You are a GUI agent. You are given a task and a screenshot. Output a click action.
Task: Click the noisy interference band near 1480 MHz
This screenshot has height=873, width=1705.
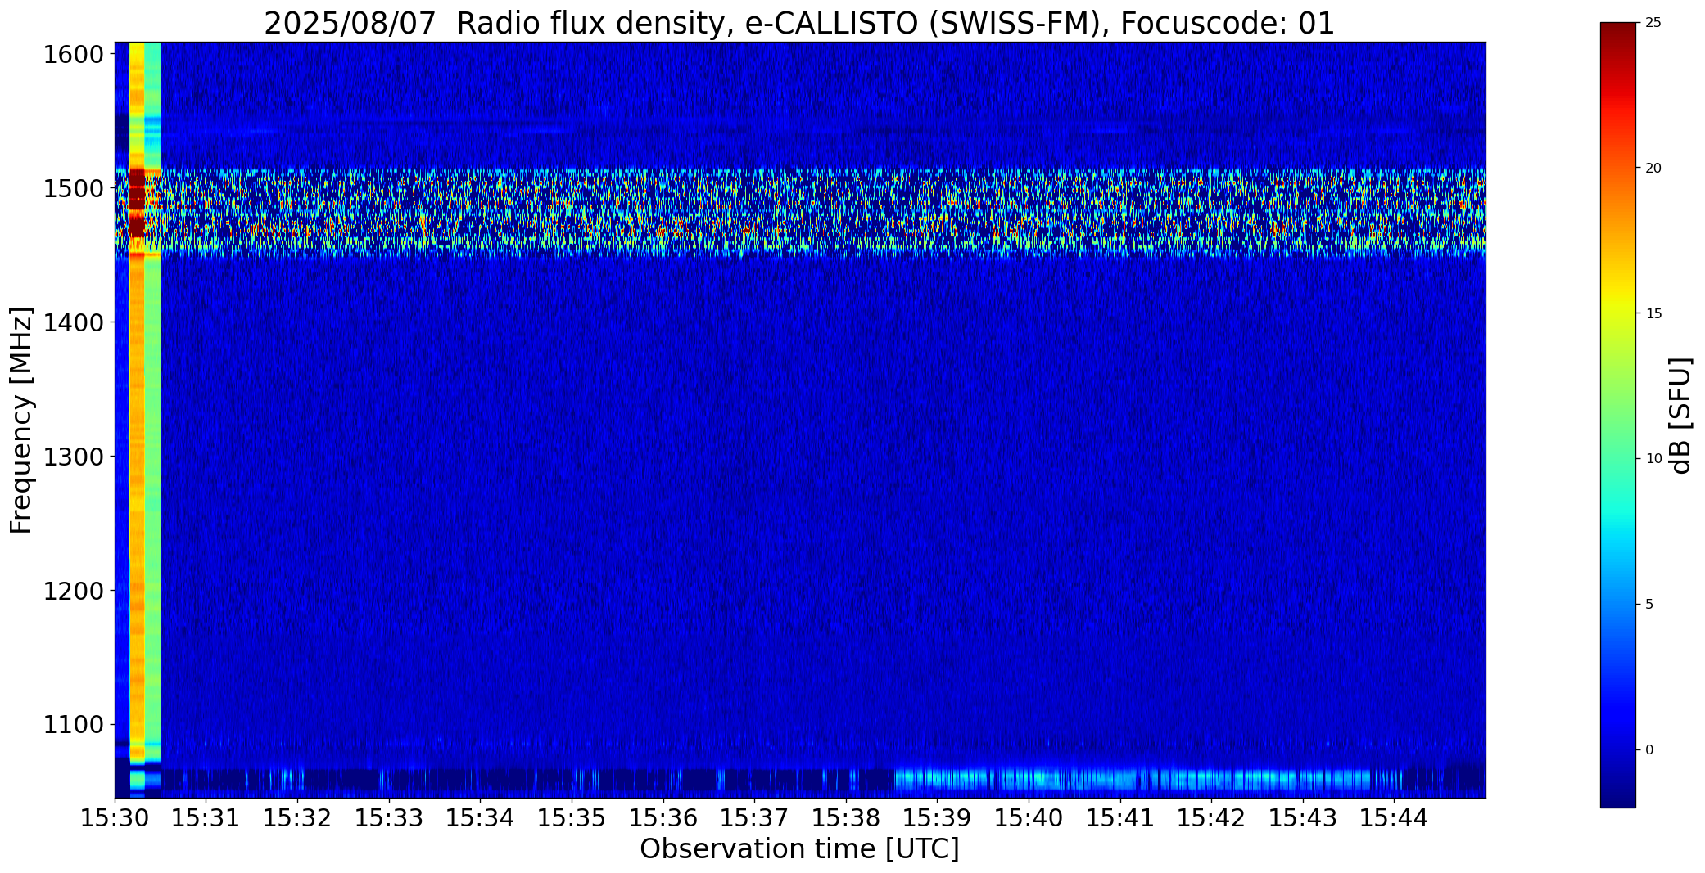coord(799,214)
